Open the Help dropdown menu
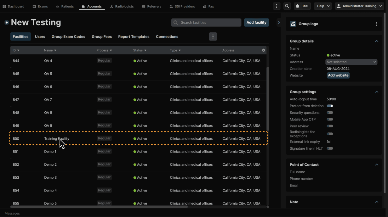Image resolution: width=388 pixels, height=217 pixels. coord(323,6)
